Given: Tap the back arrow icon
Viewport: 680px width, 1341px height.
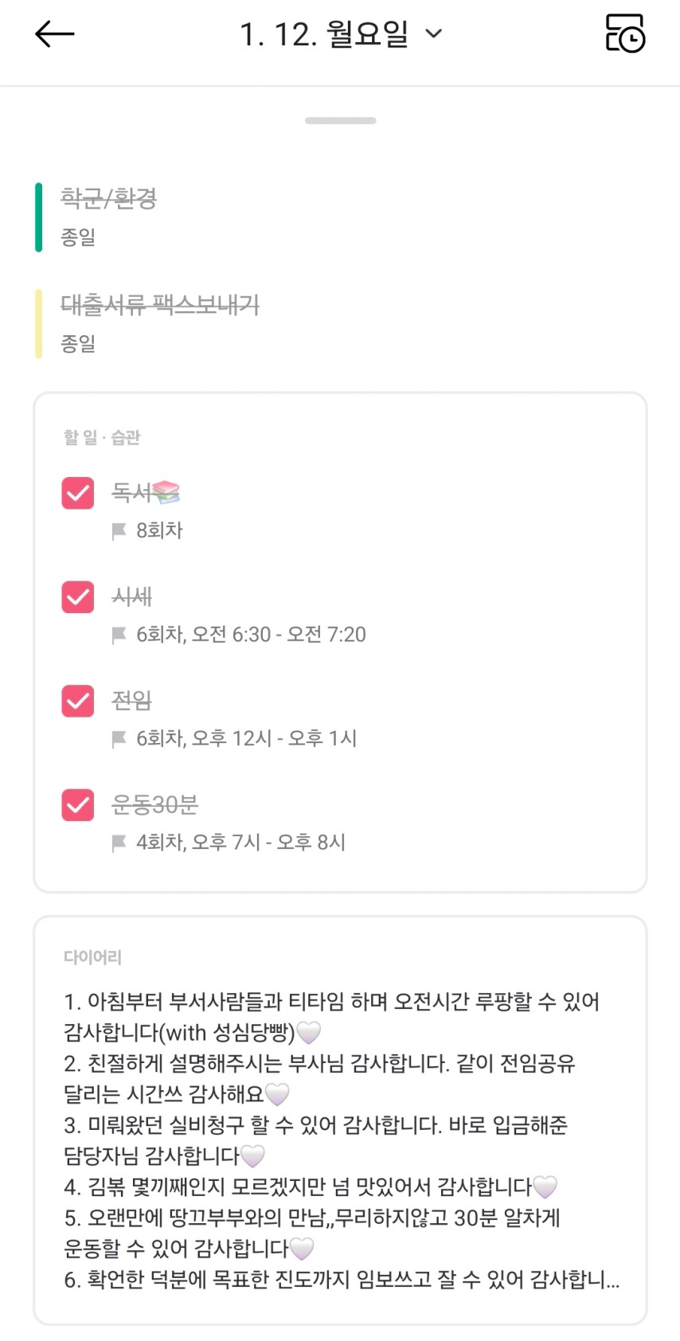Looking at the screenshot, I should pos(54,34).
